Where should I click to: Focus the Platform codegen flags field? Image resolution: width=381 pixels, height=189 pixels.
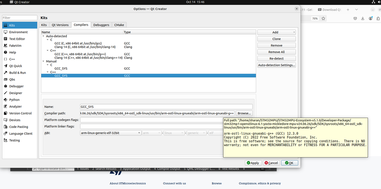(152, 120)
